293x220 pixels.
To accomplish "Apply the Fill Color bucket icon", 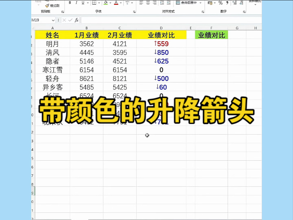I will pyautogui.click(x=105, y=3).
